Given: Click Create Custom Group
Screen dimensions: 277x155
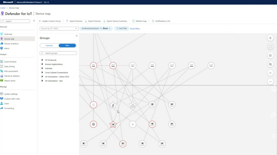Looking at the screenshot, I should [x=50, y=21].
